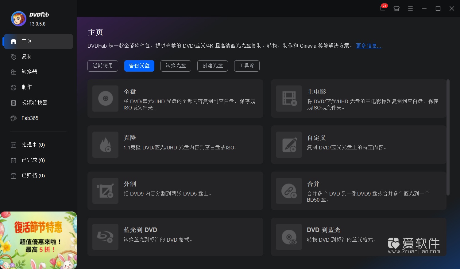Click the Easter sale promo banner
This screenshot has width=460, height=269.
[38, 240]
